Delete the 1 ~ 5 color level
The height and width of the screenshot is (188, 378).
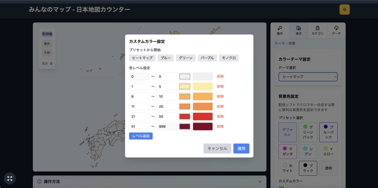tap(220, 86)
